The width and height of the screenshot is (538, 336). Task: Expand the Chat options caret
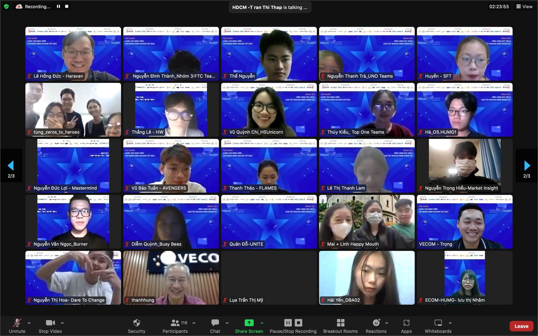[x=227, y=323]
